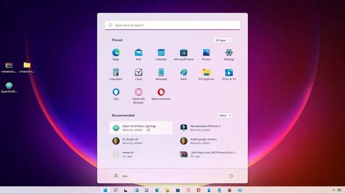The image size is (345, 194).
Task: Show hidden system tray icons
Action: (x=334, y=190)
